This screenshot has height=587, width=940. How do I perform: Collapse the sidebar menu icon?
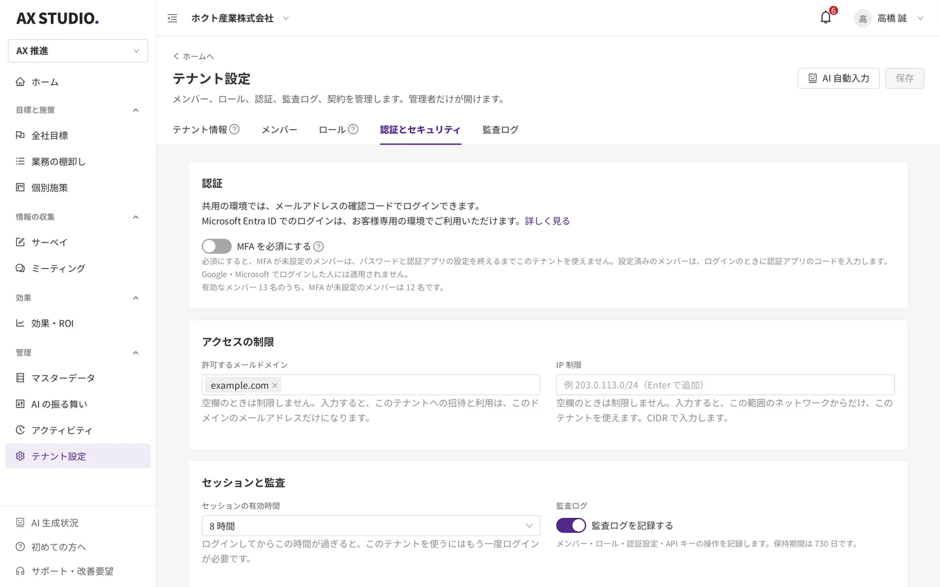click(x=172, y=18)
